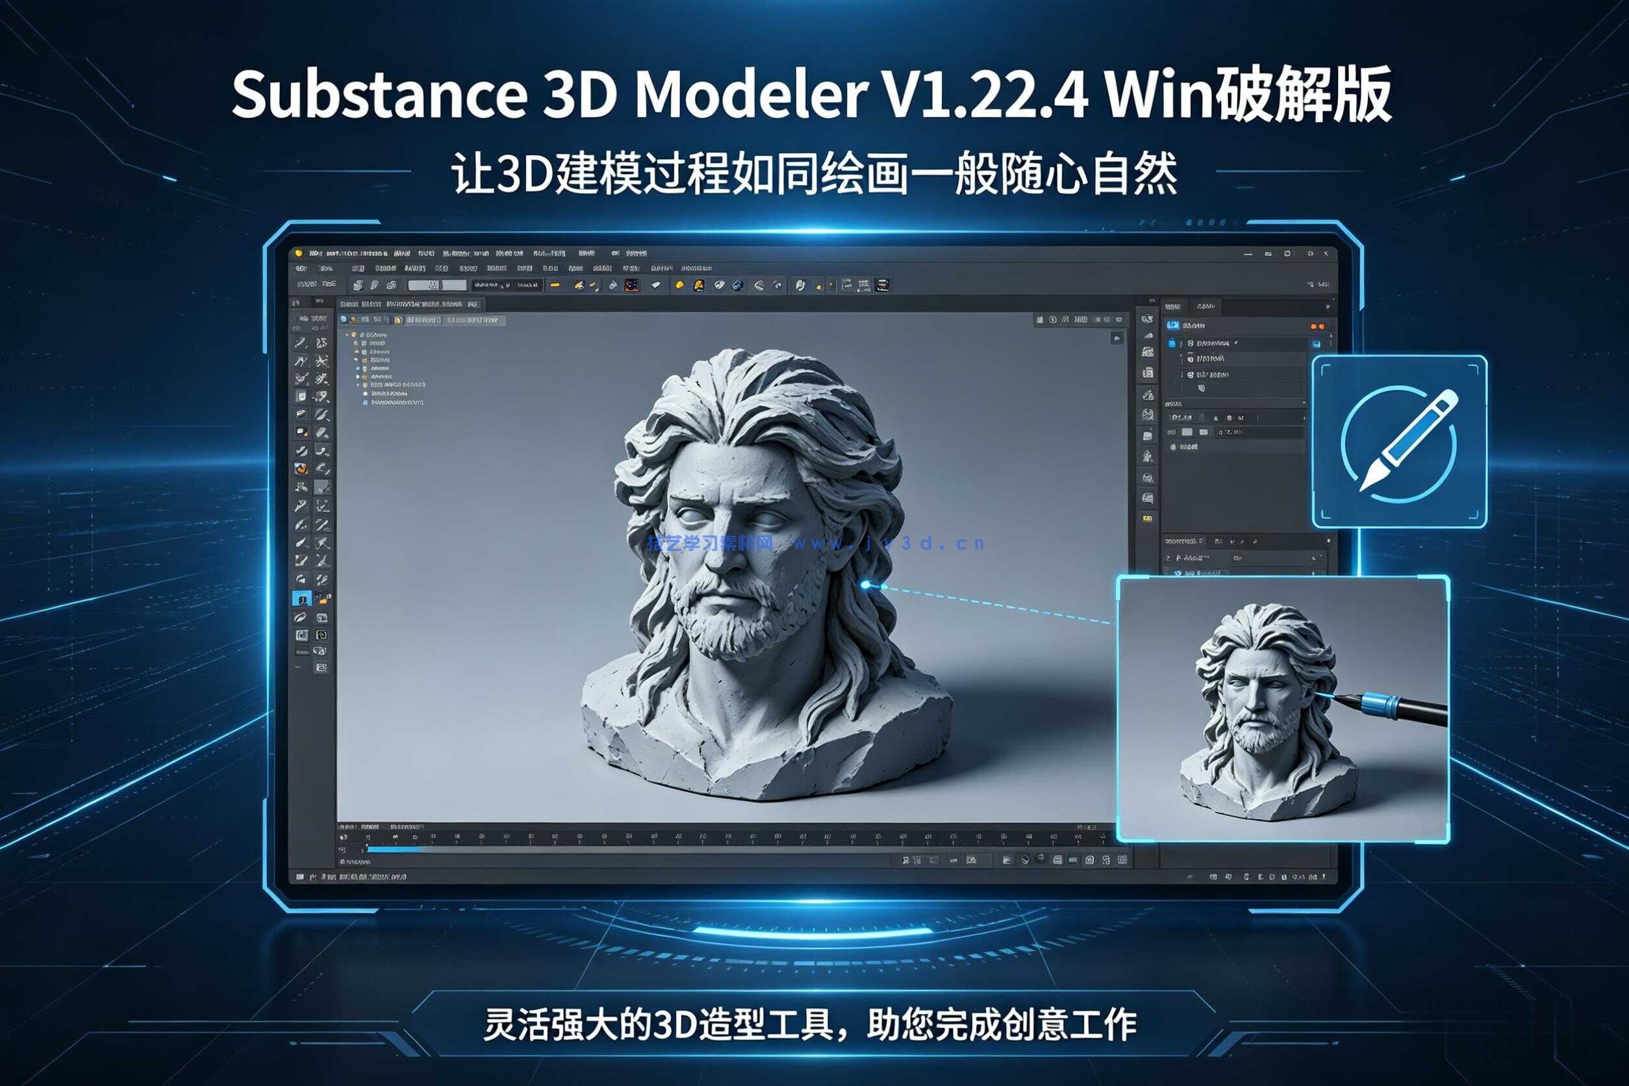Image resolution: width=1629 pixels, height=1086 pixels.
Task: Select the blue-highlighted tool in left toolbox
Action: click(x=301, y=598)
